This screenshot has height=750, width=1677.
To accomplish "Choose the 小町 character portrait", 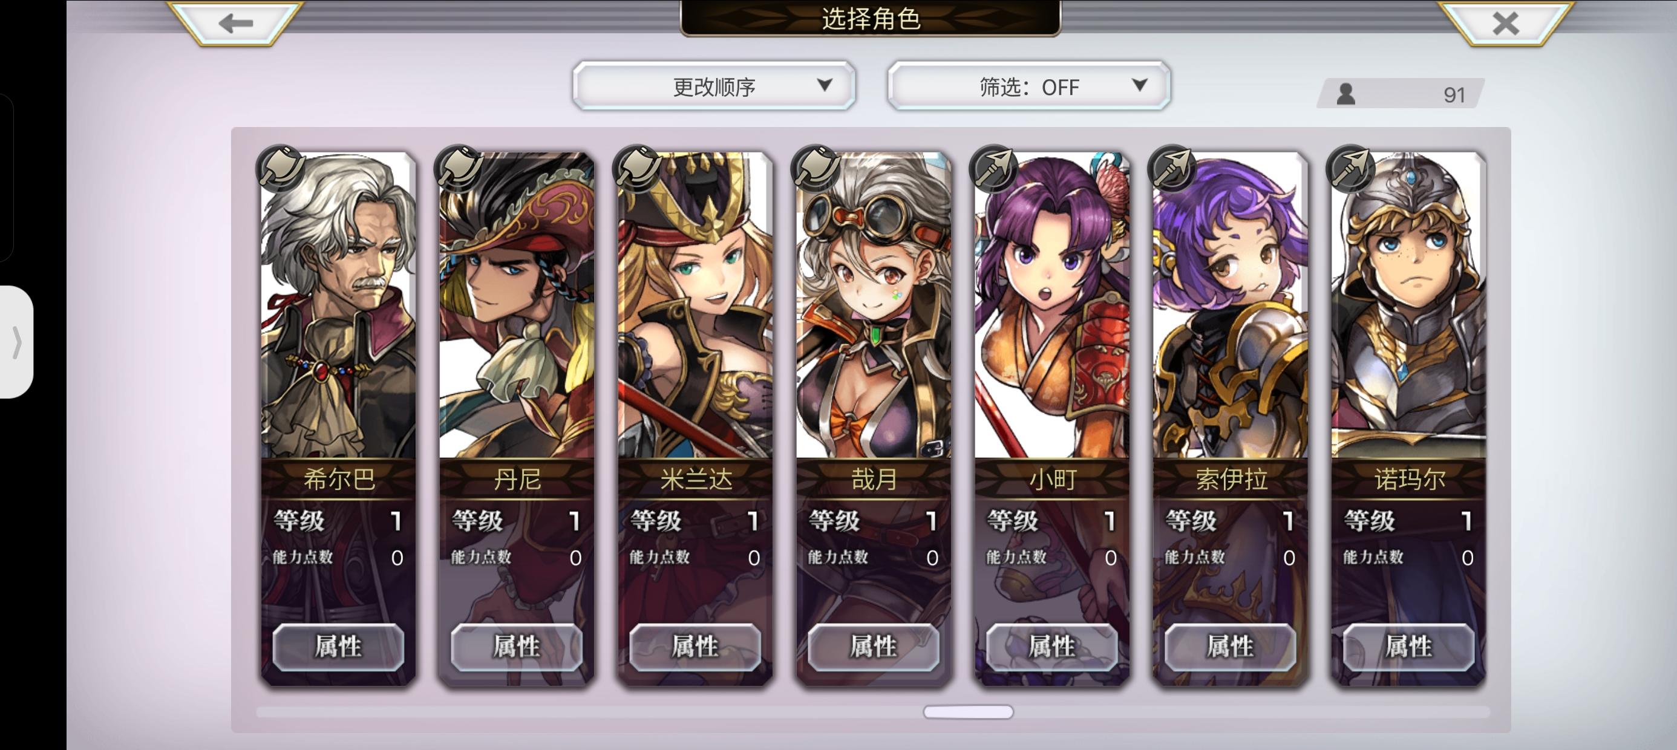I will pos(1052,305).
